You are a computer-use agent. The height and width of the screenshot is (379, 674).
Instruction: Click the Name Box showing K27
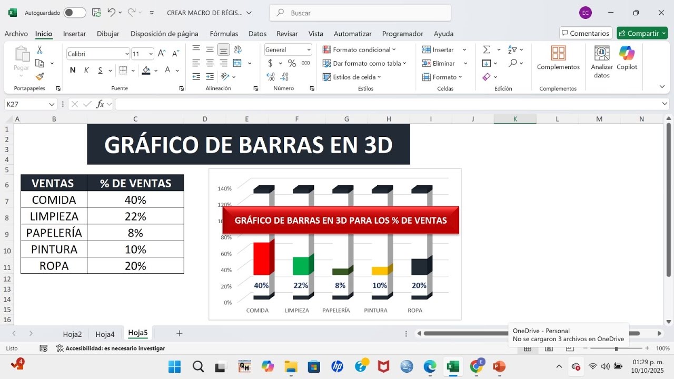click(31, 104)
